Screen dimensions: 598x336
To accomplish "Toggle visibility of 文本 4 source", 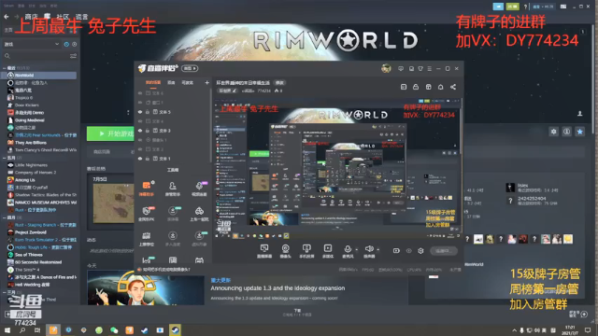I will (x=140, y=121).
